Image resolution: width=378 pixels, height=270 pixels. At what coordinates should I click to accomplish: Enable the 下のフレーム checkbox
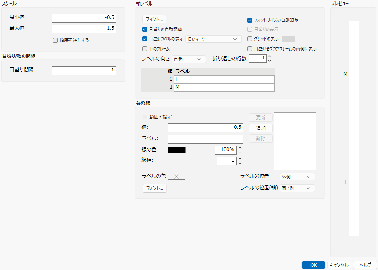pos(145,49)
